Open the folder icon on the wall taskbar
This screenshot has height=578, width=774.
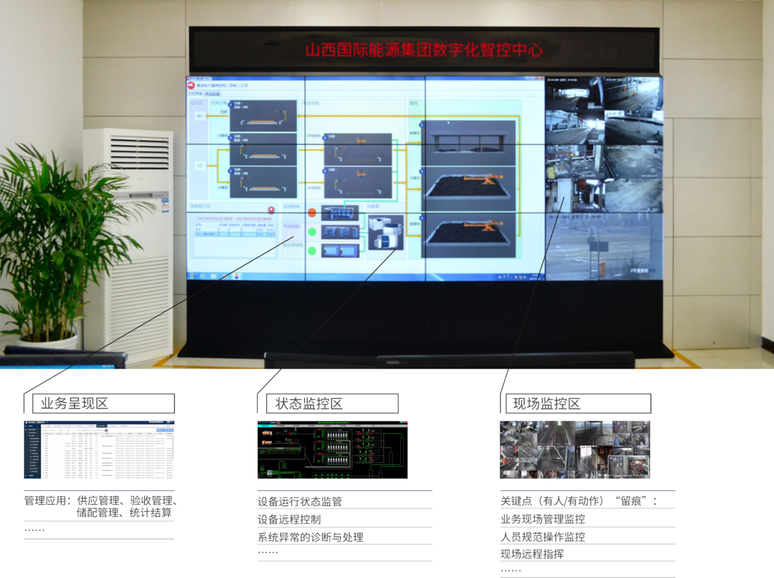[x=214, y=276]
